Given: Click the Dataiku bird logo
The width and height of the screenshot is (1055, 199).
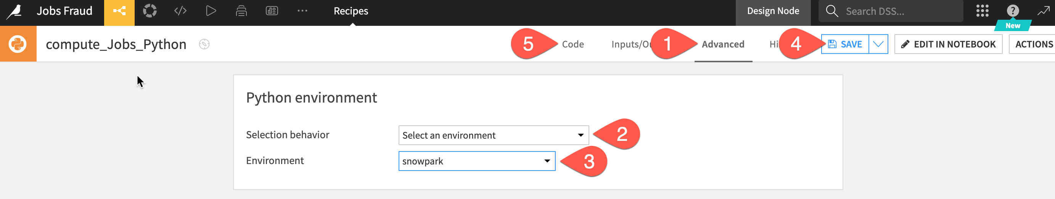Looking at the screenshot, I should (x=15, y=11).
